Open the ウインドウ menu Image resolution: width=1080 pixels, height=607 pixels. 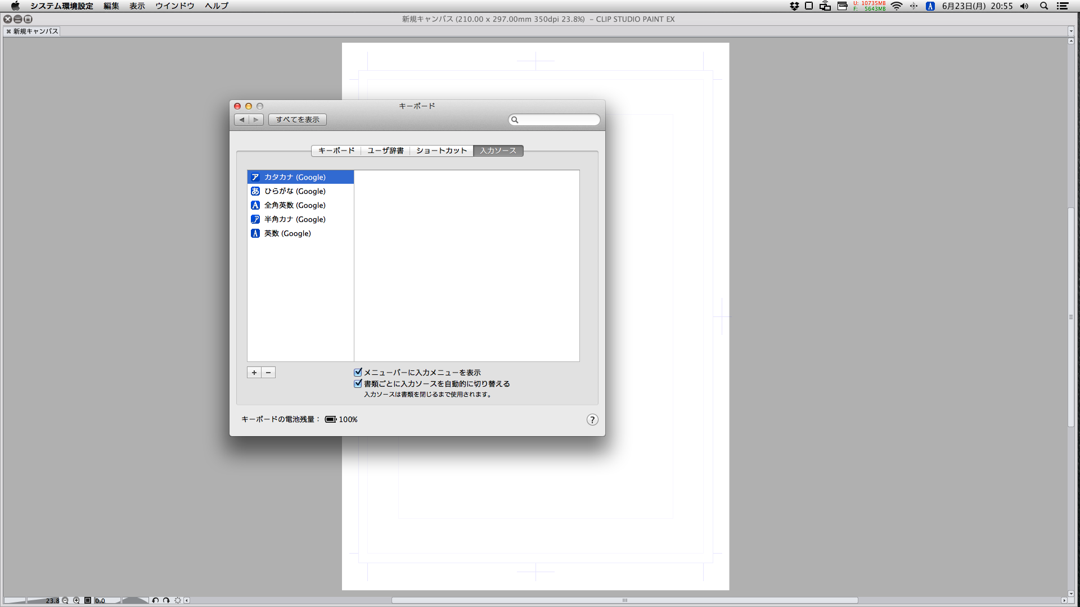(174, 6)
